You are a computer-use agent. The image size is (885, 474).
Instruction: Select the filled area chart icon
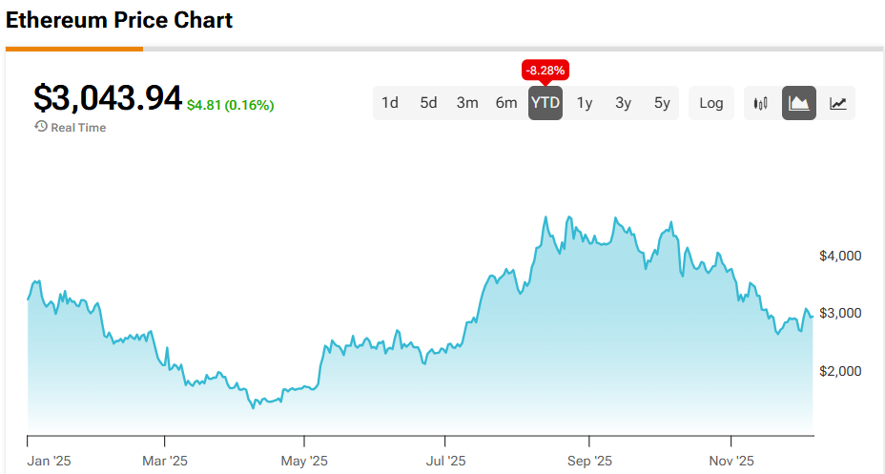pyautogui.click(x=799, y=103)
